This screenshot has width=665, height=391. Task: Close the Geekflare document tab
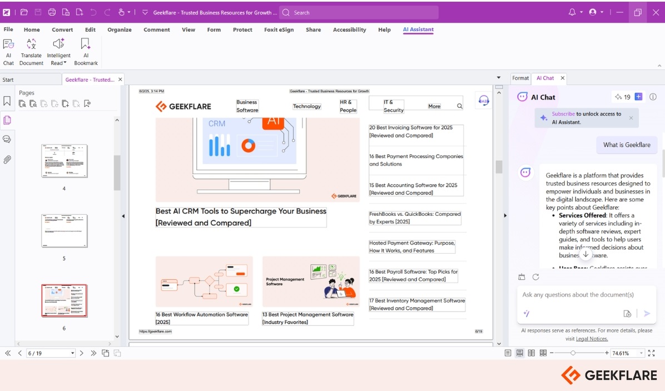120,80
